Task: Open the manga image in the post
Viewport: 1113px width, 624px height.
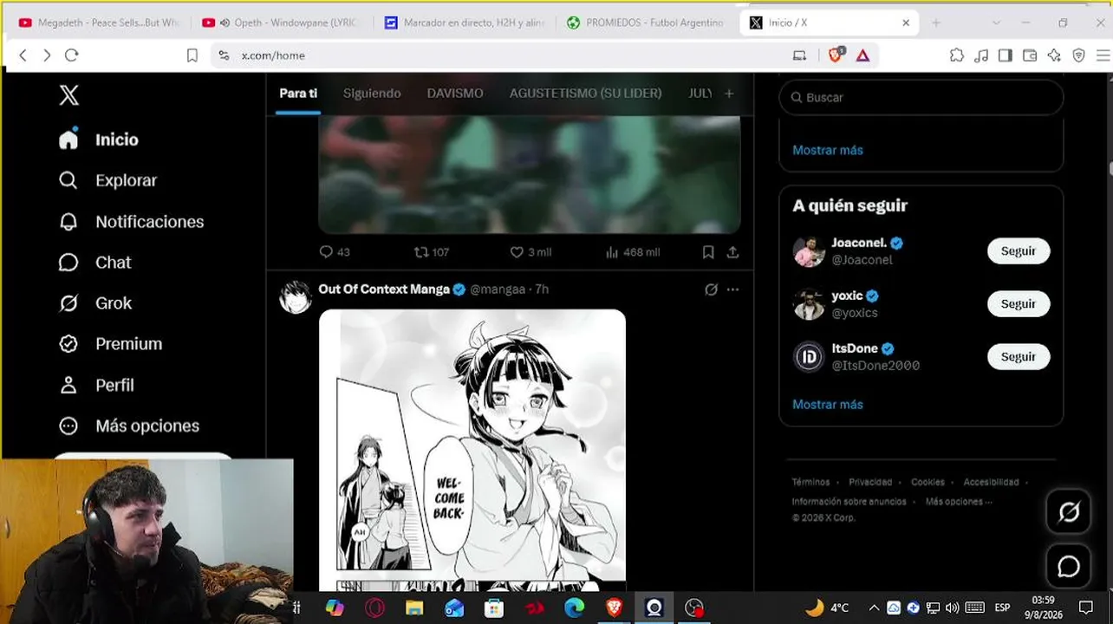Action: click(472, 450)
